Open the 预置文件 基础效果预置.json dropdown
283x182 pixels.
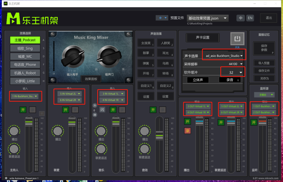208,18
